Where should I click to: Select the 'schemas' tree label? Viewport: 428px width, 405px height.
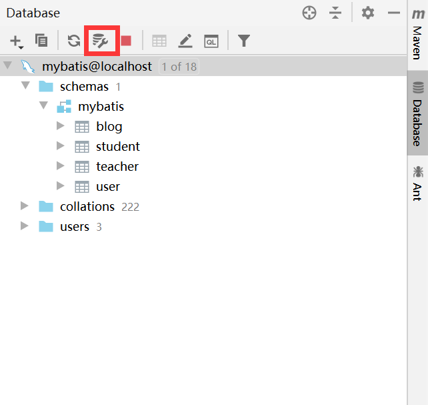pyautogui.click(x=84, y=87)
